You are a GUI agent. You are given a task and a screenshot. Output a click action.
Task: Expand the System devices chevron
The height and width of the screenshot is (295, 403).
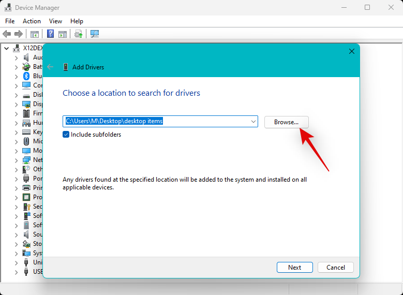tap(16, 253)
